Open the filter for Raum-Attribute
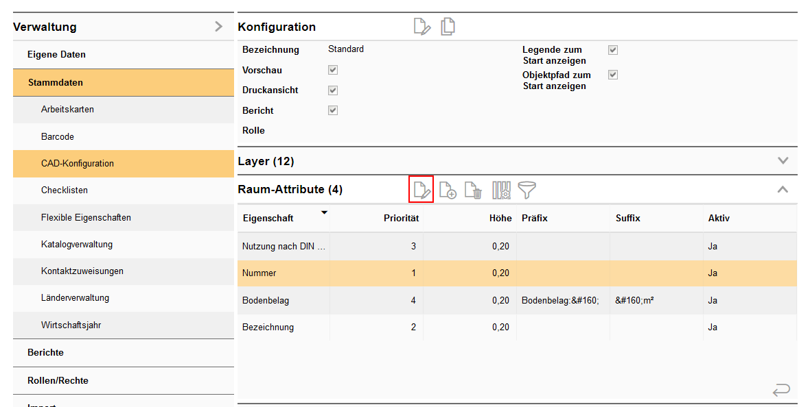Image resolution: width=810 pixels, height=407 pixels. [526, 190]
